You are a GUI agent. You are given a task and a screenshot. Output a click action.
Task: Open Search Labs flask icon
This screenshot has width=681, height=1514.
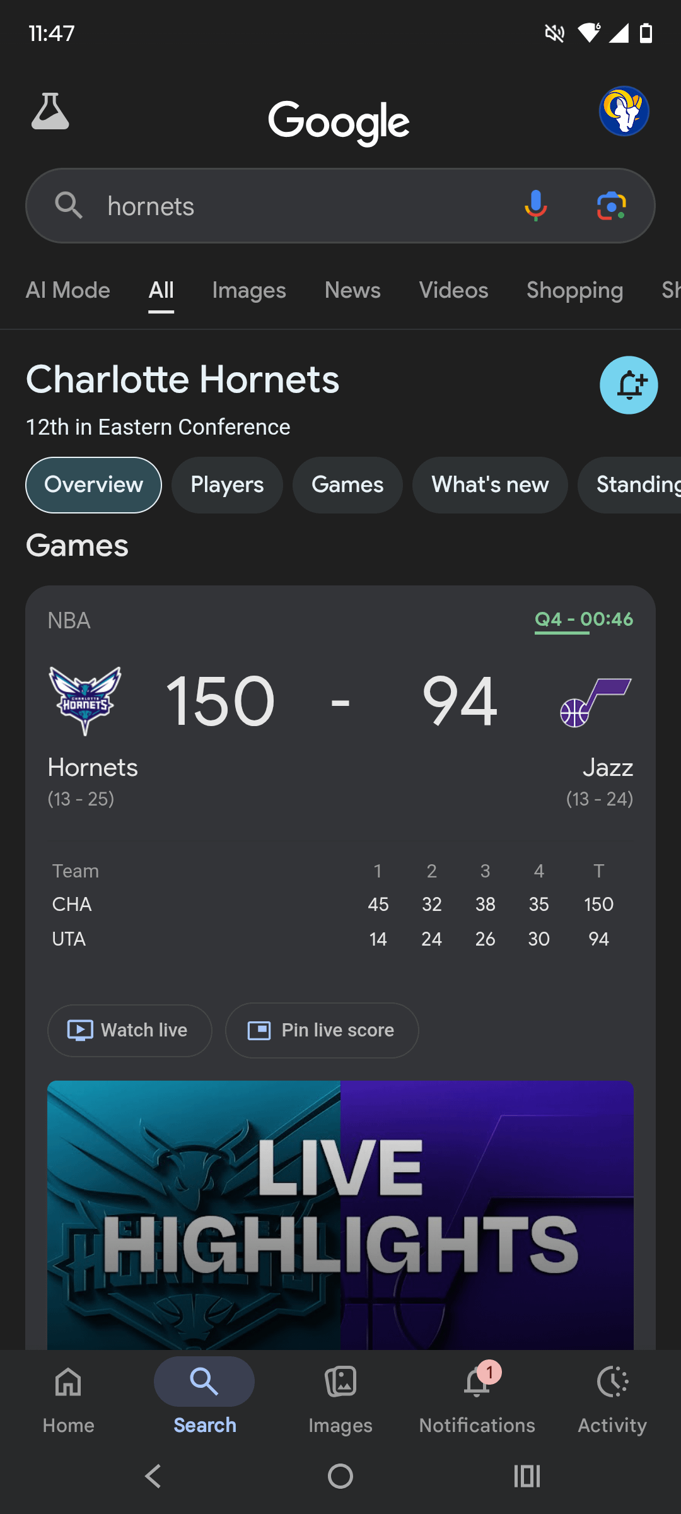(x=50, y=112)
